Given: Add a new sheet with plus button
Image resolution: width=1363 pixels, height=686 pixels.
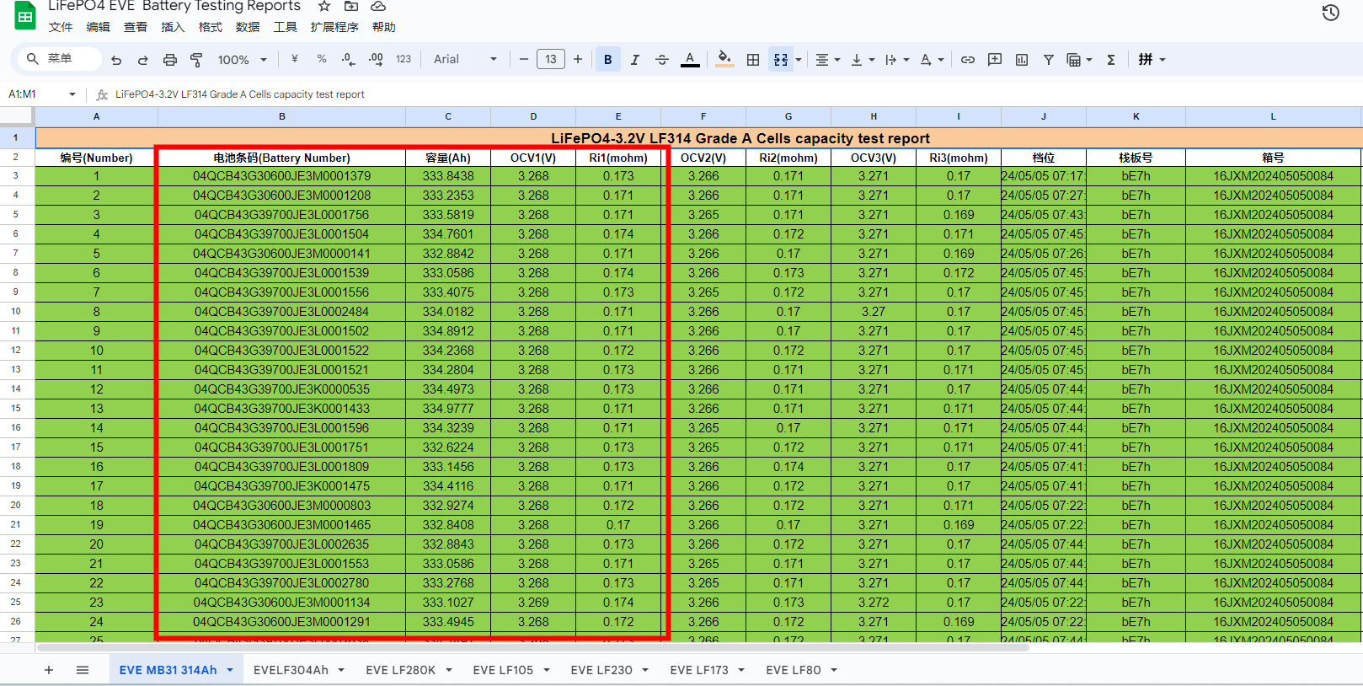Looking at the screenshot, I should click(49, 670).
